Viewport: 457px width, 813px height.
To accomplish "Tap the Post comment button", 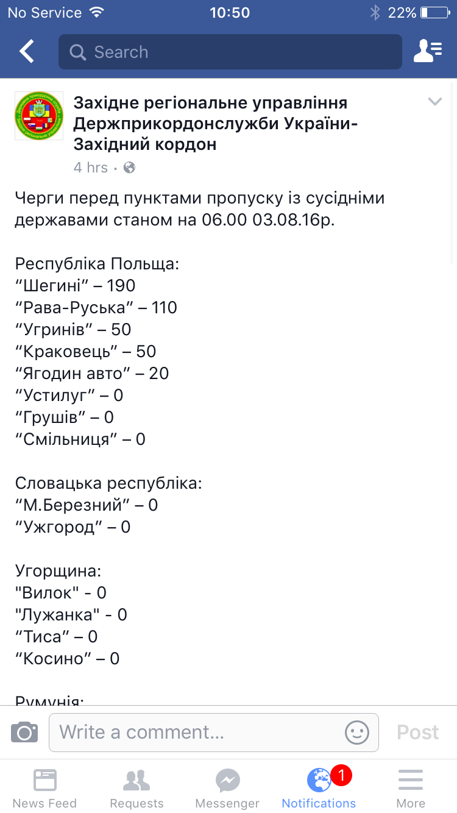I will 418,732.
